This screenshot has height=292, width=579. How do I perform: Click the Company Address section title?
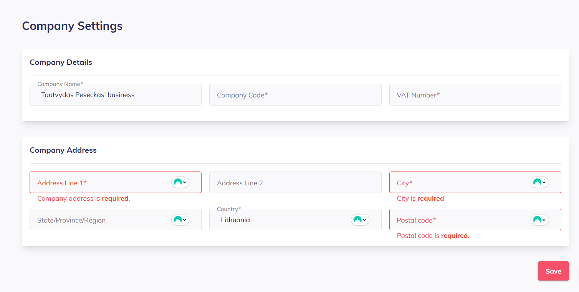[63, 150]
